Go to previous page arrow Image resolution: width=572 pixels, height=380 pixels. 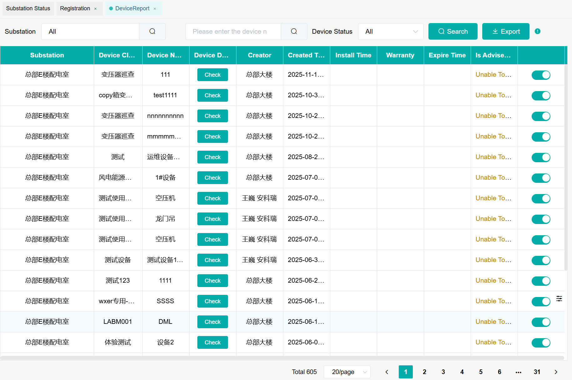pos(387,372)
